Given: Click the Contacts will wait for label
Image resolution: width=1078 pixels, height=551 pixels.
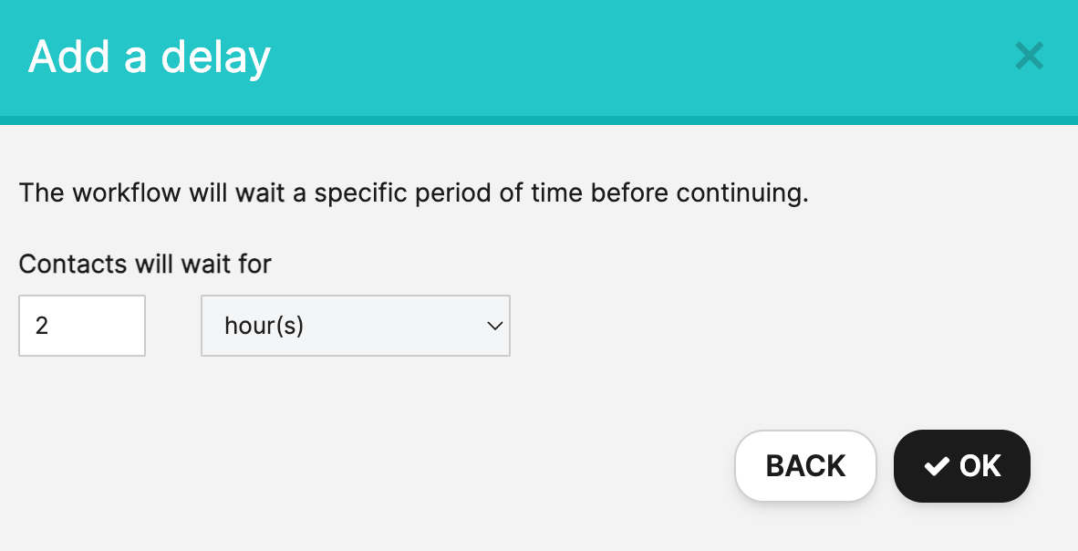Looking at the screenshot, I should coord(144,264).
